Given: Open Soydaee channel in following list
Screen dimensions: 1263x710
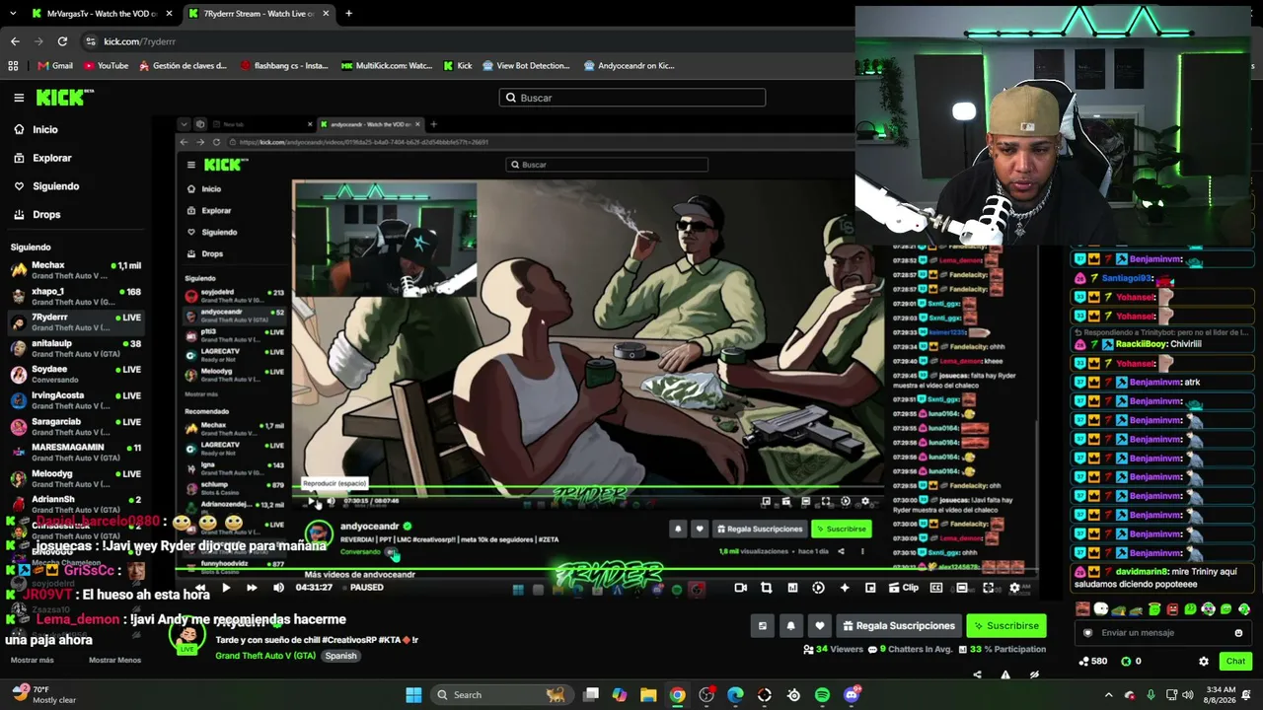Looking at the screenshot, I should [76, 374].
